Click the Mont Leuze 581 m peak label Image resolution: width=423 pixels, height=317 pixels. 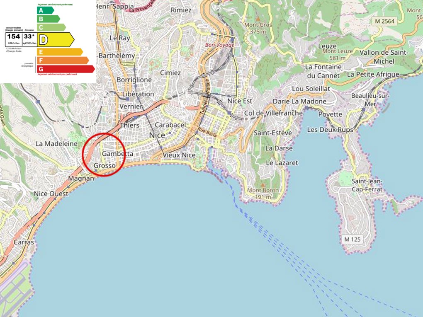tap(337, 55)
